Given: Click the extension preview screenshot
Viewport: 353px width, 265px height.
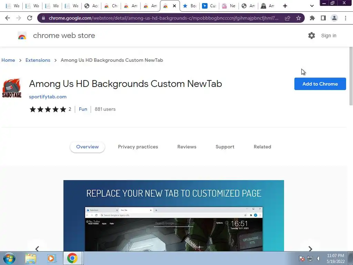Looking at the screenshot, I should click(174, 216).
